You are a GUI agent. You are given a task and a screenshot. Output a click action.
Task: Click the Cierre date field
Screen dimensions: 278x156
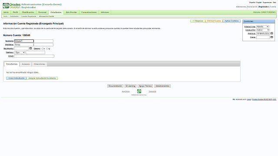pos(263,37)
